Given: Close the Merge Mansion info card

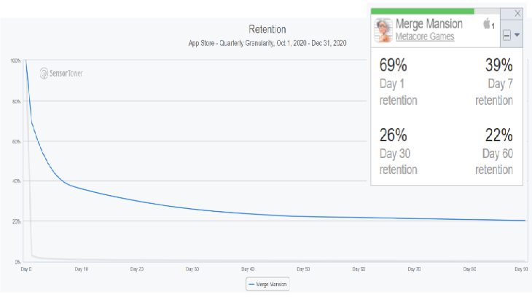Looking at the screenshot, I should pos(517,13).
